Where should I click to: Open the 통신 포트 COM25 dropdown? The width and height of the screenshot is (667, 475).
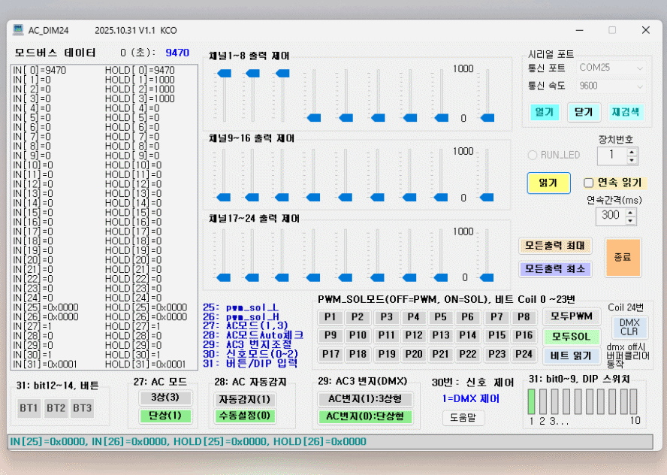click(x=611, y=68)
